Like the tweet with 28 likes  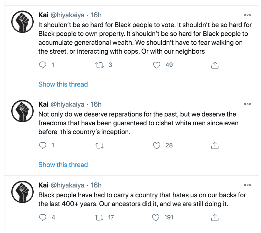point(157,145)
